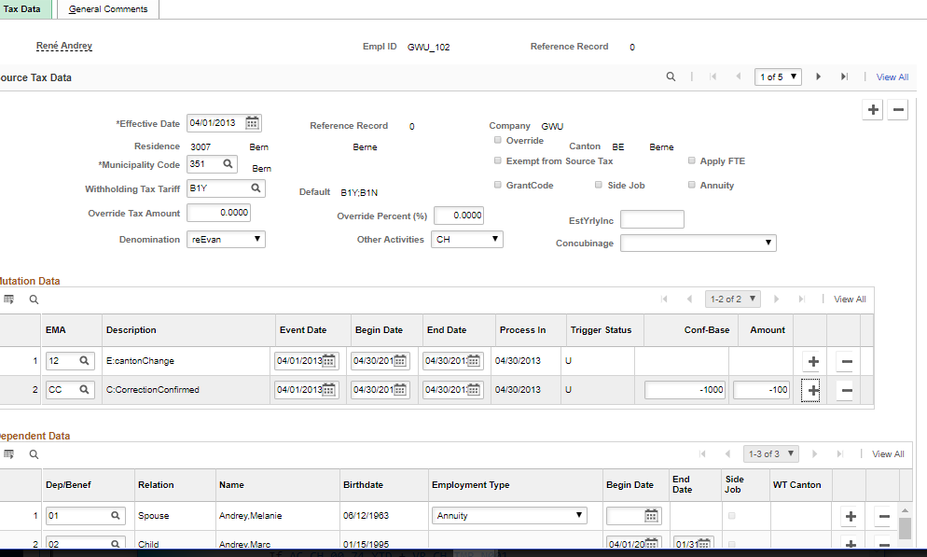Look up Withholding Tax Tariff values

click(x=256, y=188)
